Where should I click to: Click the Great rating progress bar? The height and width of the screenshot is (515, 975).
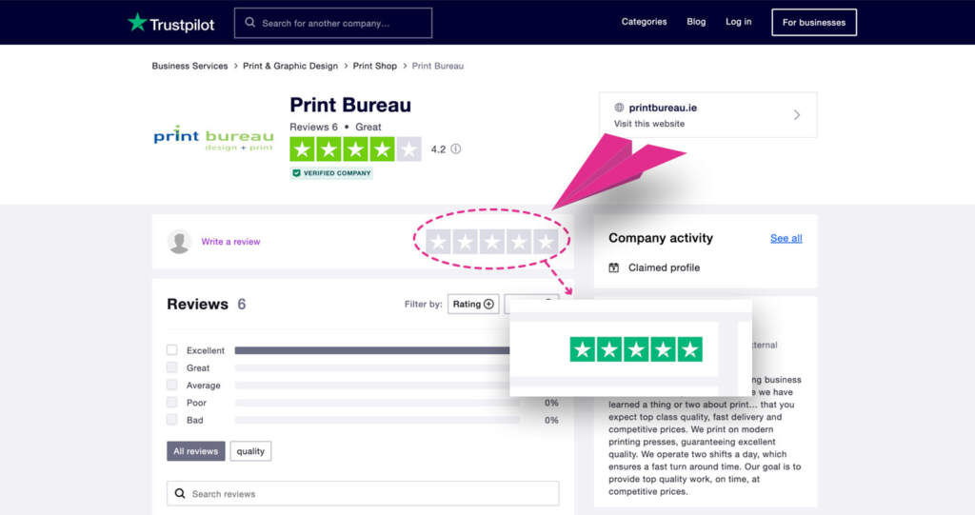click(x=372, y=368)
